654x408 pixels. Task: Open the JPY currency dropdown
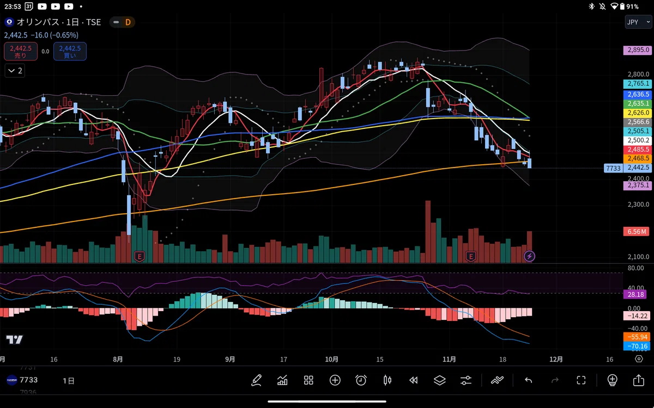coord(638,22)
